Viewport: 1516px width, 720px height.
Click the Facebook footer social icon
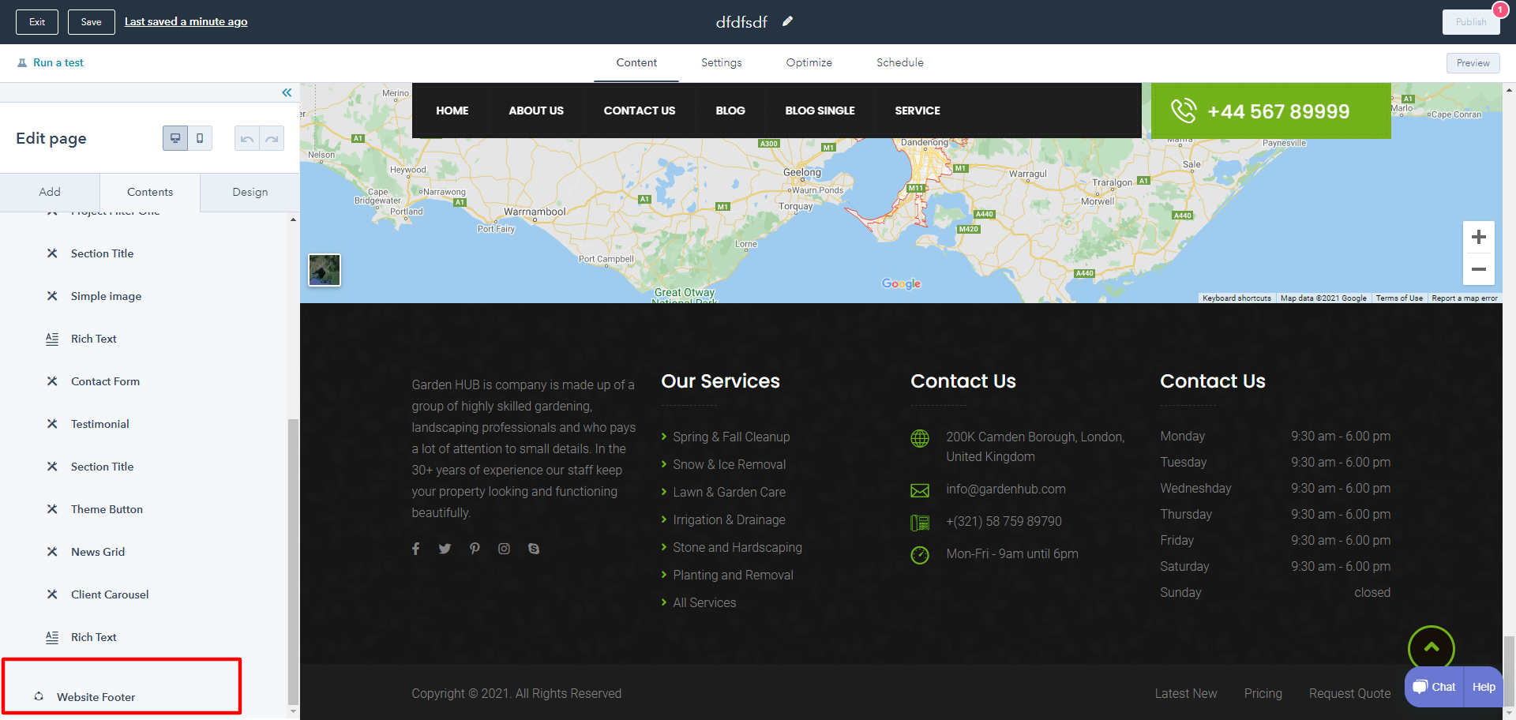416,549
